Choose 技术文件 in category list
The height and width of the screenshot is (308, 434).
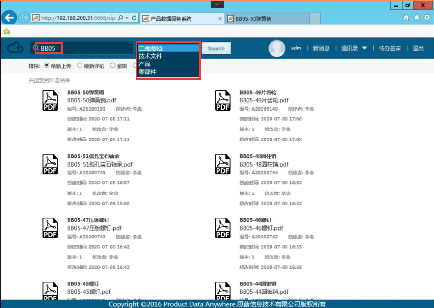[x=168, y=56]
